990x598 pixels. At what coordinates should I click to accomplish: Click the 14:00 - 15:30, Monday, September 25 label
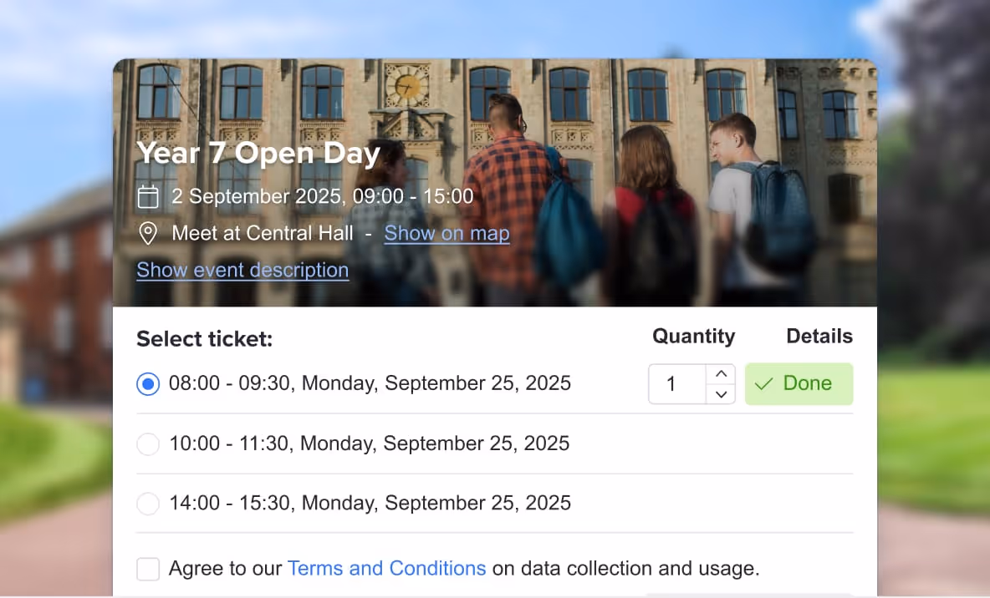[x=370, y=504]
